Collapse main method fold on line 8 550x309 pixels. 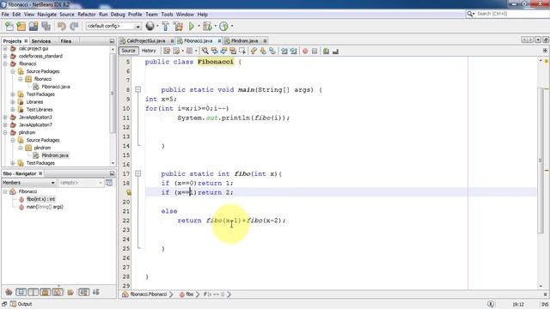point(138,89)
